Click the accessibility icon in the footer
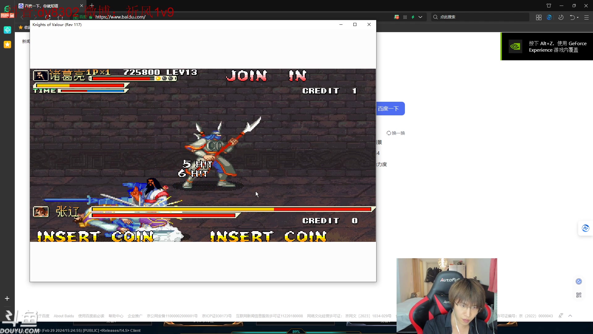593x334 pixels. pyautogui.click(x=561, y=316)
